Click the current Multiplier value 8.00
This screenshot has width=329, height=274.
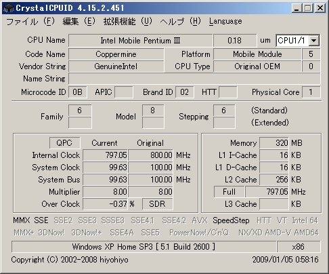click(x=106, y=192)
